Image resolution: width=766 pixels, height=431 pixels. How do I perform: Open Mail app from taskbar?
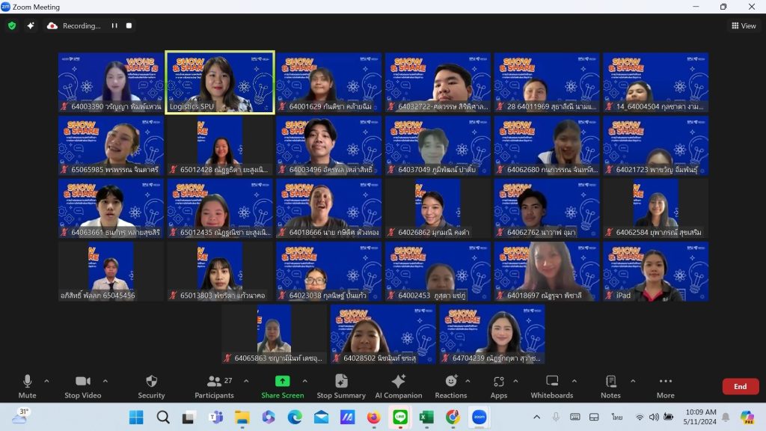point(321,418)
